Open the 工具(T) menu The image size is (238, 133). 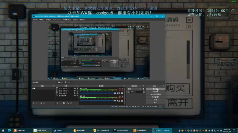coord(75,20)
